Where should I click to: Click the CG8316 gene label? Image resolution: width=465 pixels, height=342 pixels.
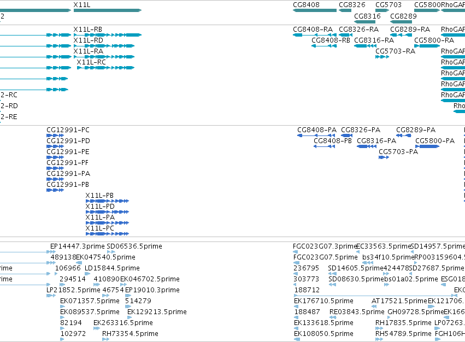pyautogui.click(x=367, y=16)
